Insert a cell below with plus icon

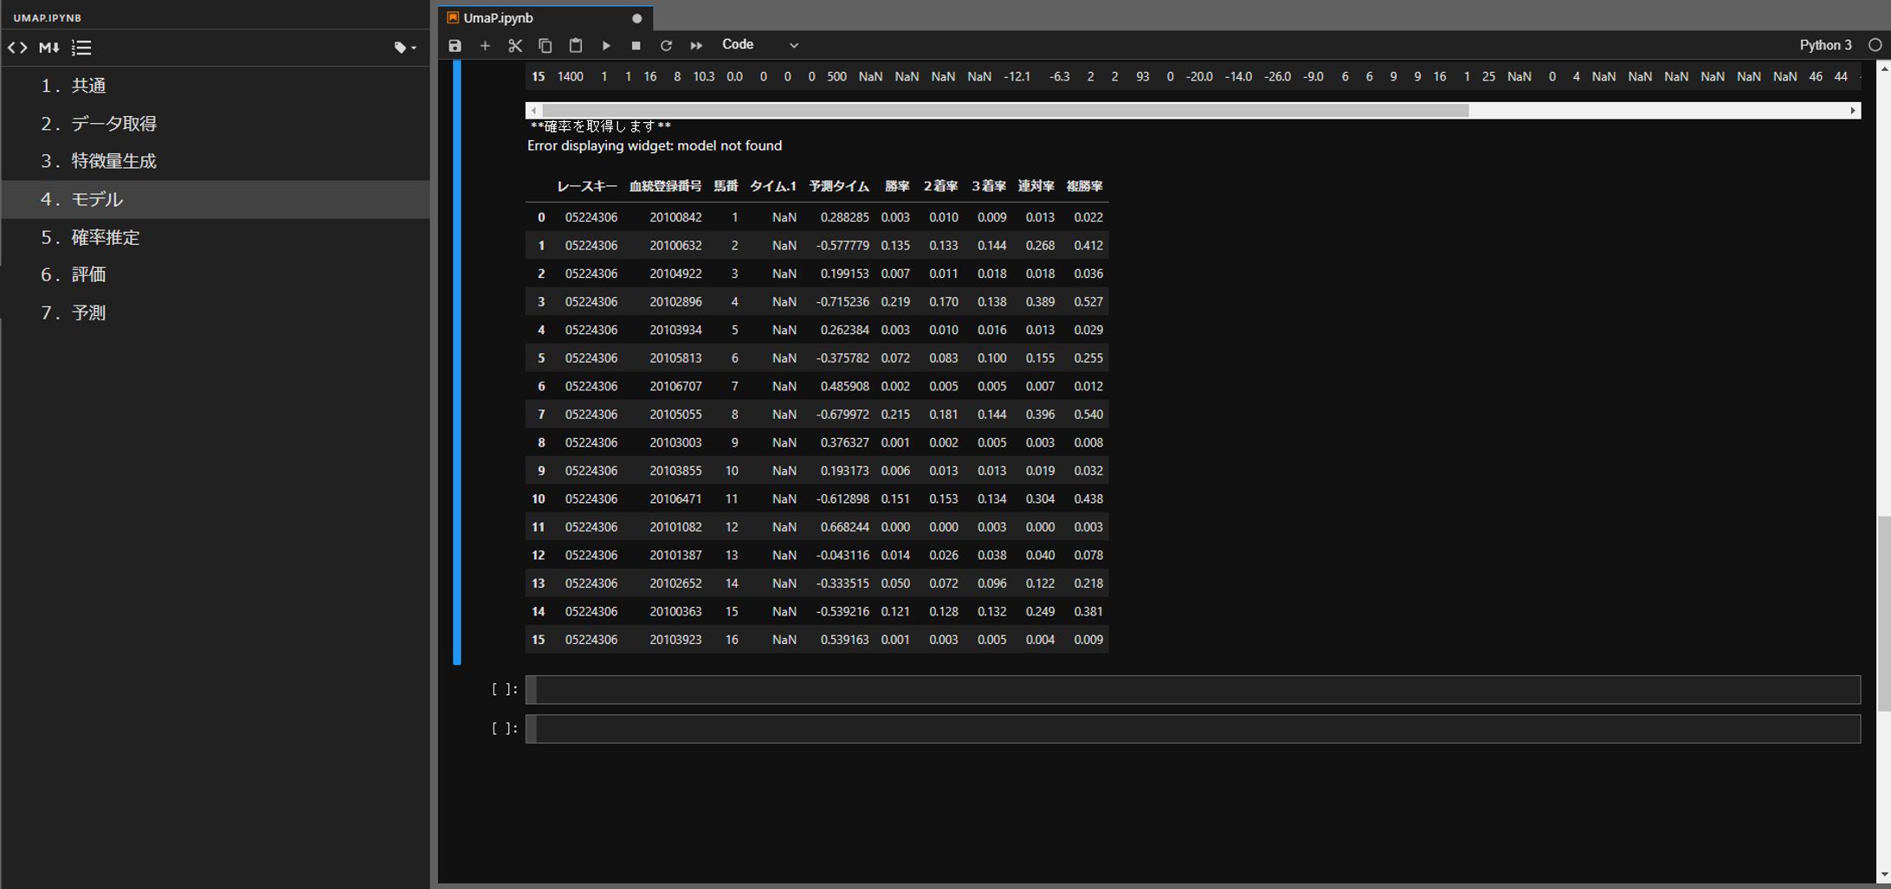(x=485, y=46)
